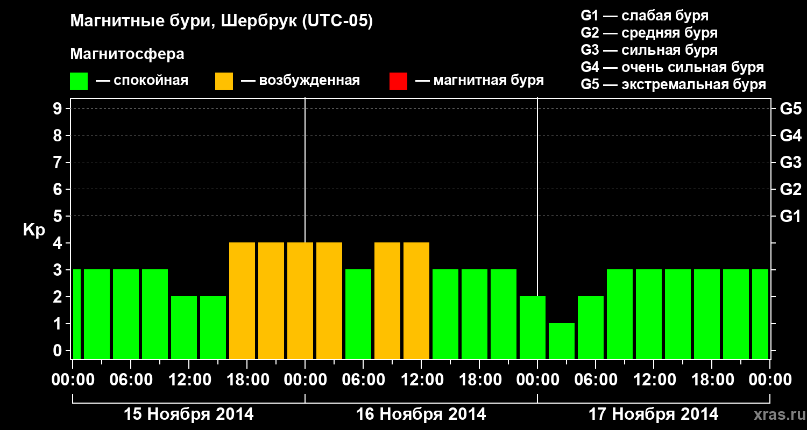Click the green 'спокойная' legend swatch
Image resolution: width=807 pixels, height=430 pixels.
point(79,81)
